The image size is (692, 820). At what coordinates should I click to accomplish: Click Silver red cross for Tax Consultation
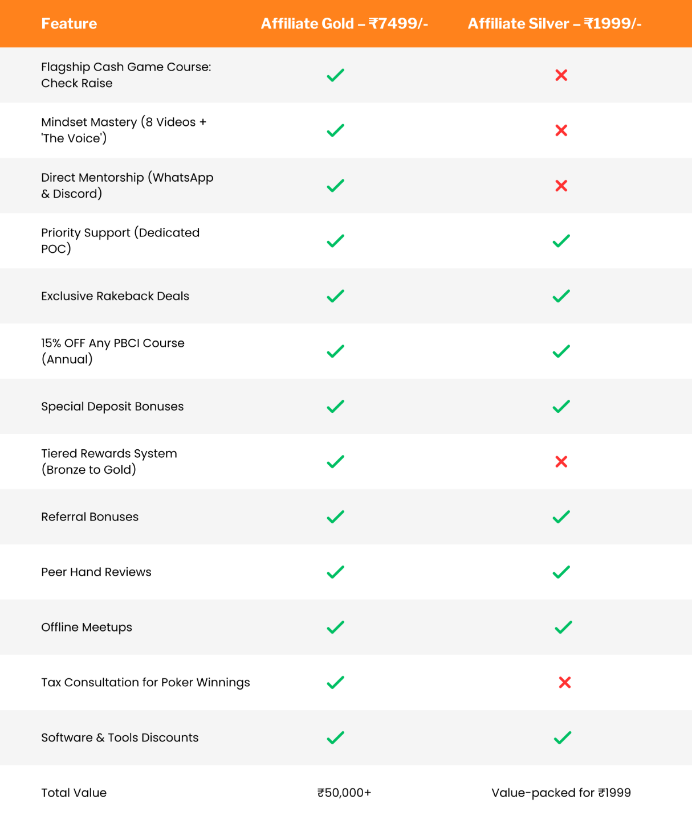tap(564, 682)
